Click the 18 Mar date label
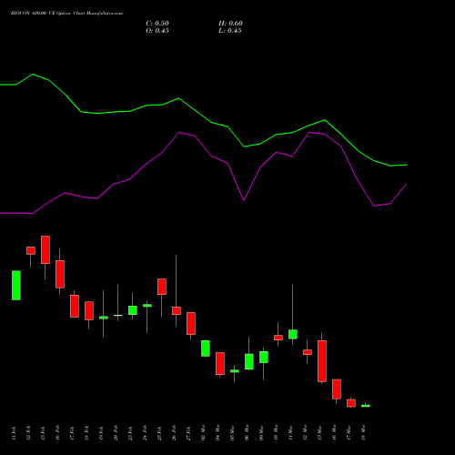The width and height of the screenshot is (455, 455). click(364, 433)
